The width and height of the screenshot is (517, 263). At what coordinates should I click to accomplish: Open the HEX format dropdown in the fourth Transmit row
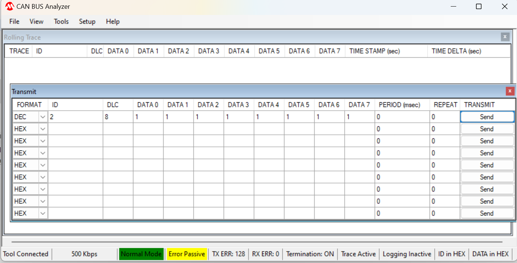coord(43,153)
